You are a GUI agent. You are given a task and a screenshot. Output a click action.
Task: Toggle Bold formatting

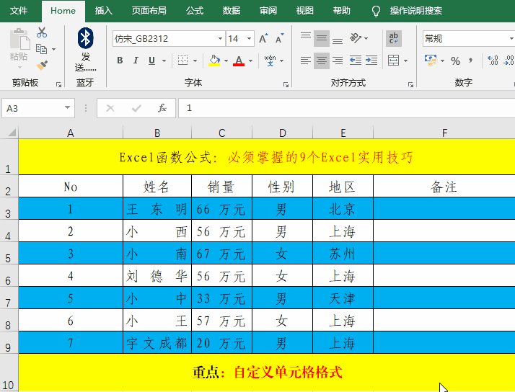pyautogui.click(x=120, y=61)
